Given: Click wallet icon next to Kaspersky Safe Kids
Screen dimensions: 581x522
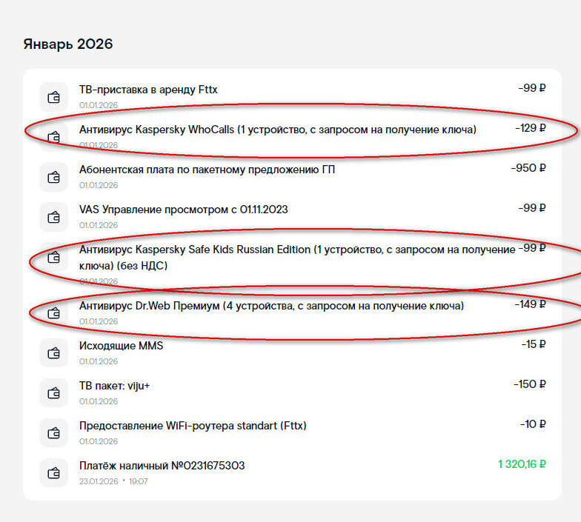Looking at the screenshot, I should pos(53,257).
